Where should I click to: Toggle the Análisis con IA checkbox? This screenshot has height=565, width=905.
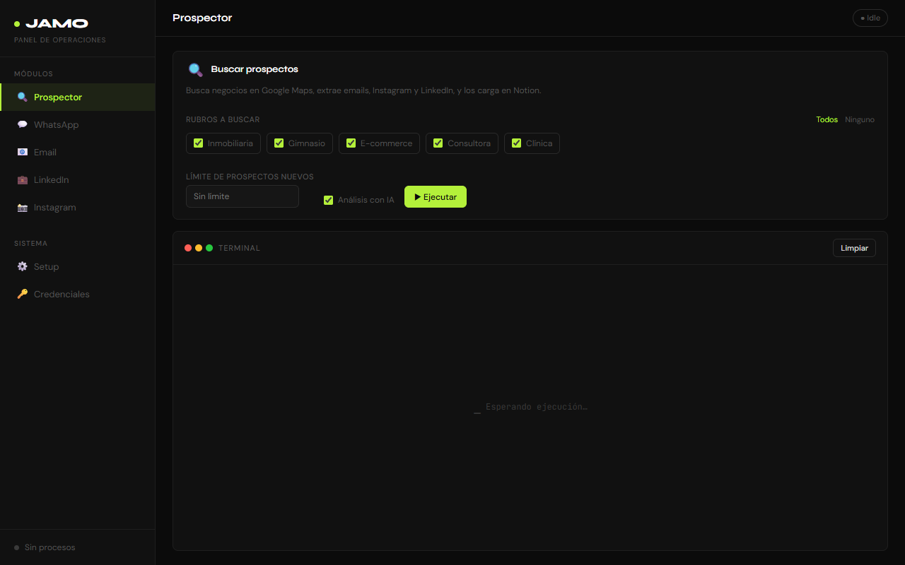[328, 200]
